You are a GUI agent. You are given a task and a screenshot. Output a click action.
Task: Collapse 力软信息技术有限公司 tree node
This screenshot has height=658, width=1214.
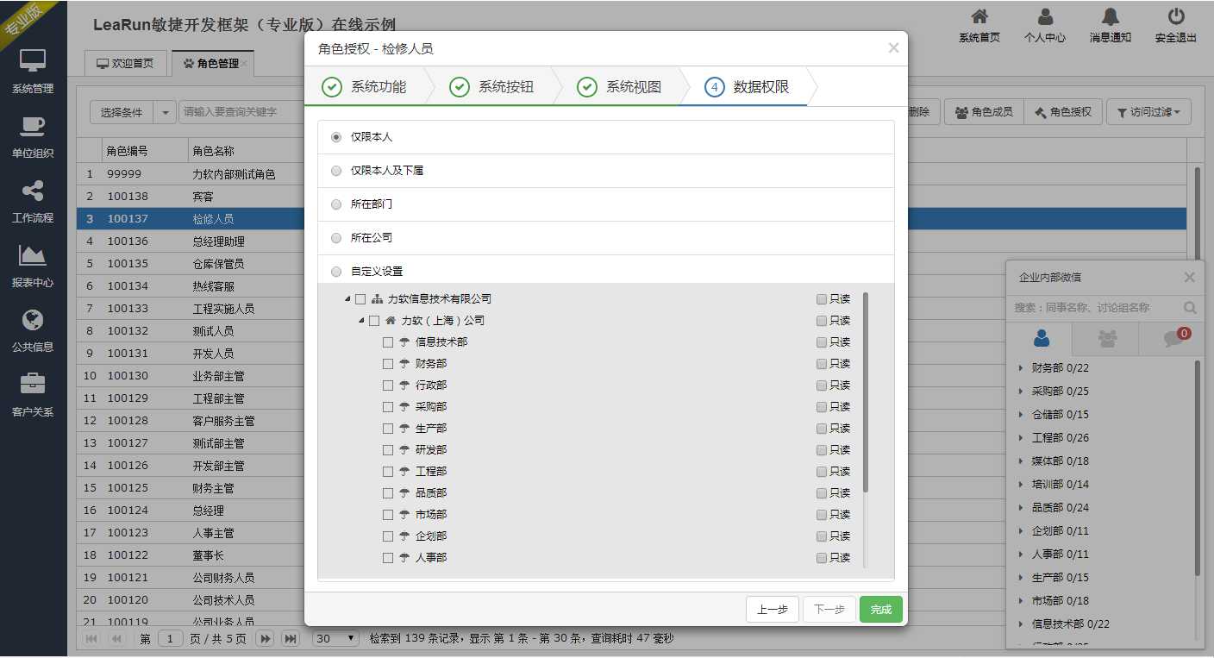(x=347, y=299)
